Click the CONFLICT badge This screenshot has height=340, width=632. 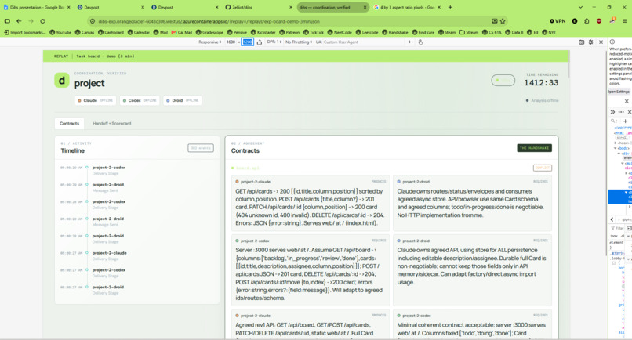click(x=542, y=168)
